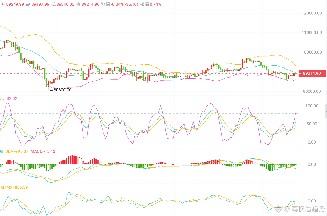The width and height of the screenshot is (327, 216).
Task: Select the opening price value 89249.99
Action: click(x=15, y=5)
